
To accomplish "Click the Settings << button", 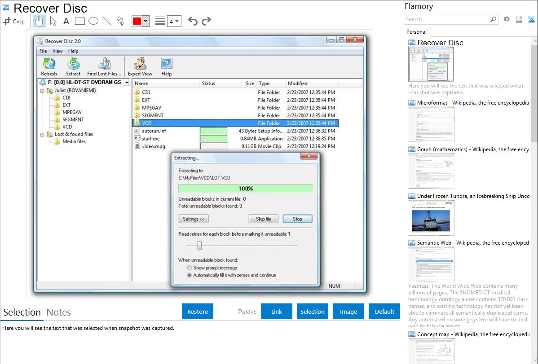I will click(x=194, y=219).
